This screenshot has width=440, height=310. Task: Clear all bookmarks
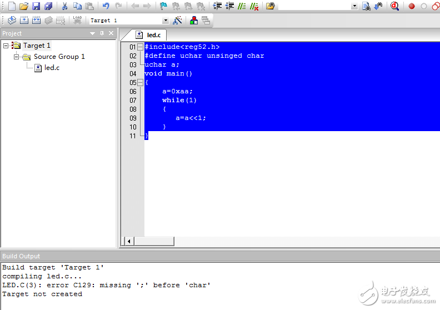coord(201,6)
